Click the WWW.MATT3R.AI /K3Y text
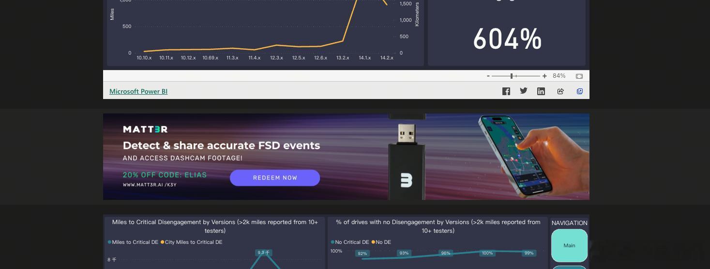This screenshot has width=710, height=269. pyautogui.click(x=150, y=185)
